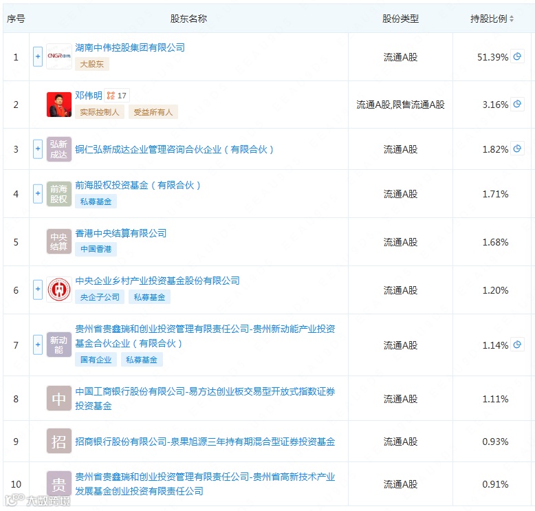Click the 1.20% value

(x=495, y=290)
